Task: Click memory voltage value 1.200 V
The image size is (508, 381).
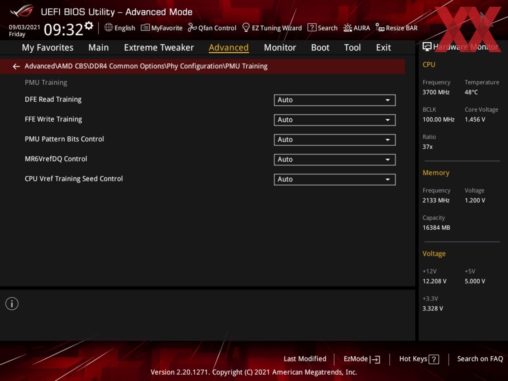Action: click(x=475, y=201)
